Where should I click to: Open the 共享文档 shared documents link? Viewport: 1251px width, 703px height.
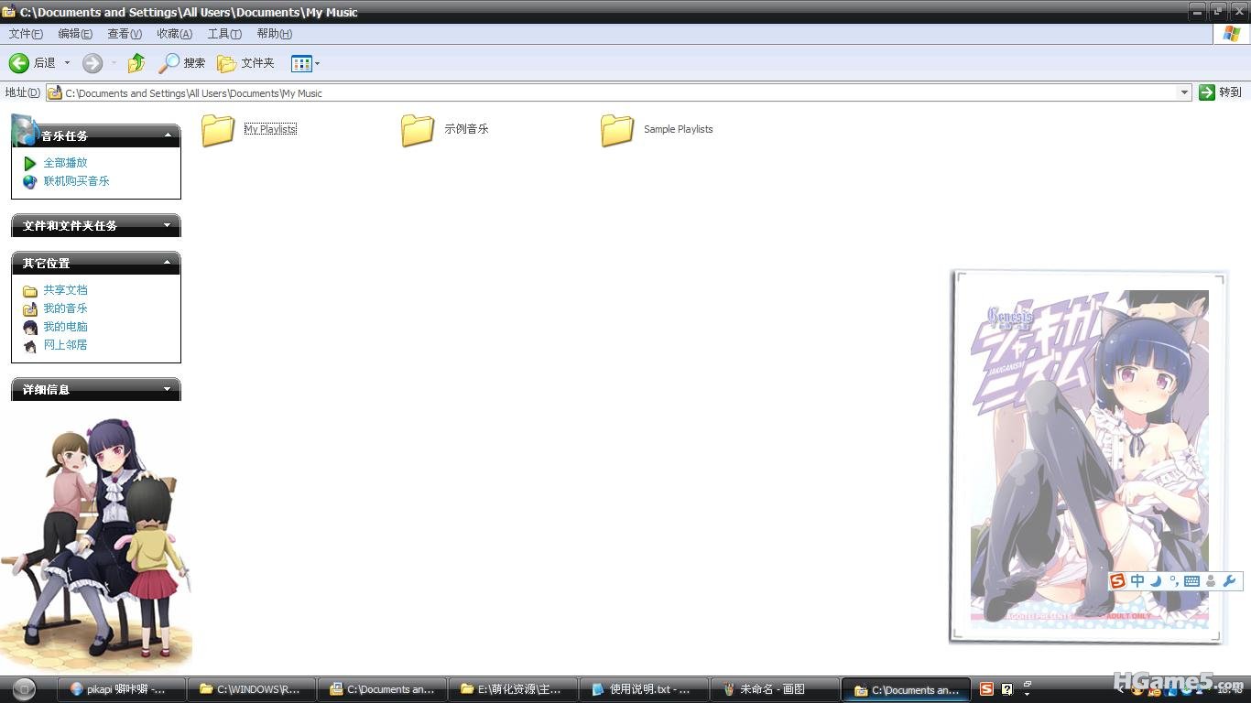pyautogui.click(x=66, y=290)
